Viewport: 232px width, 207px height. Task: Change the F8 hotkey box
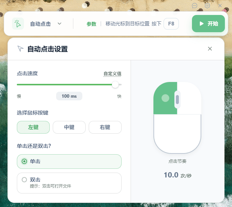point(171,24)
